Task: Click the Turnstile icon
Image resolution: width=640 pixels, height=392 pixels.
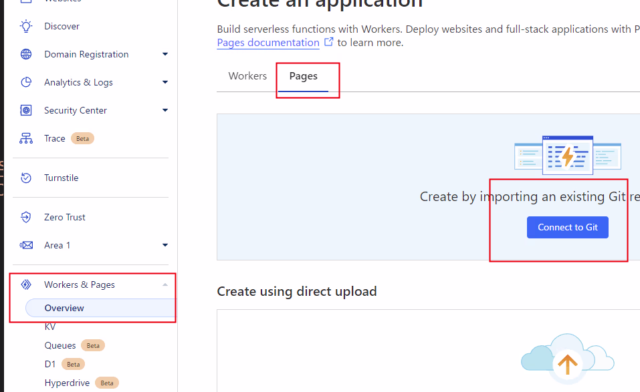Action: tap(26, 178)
